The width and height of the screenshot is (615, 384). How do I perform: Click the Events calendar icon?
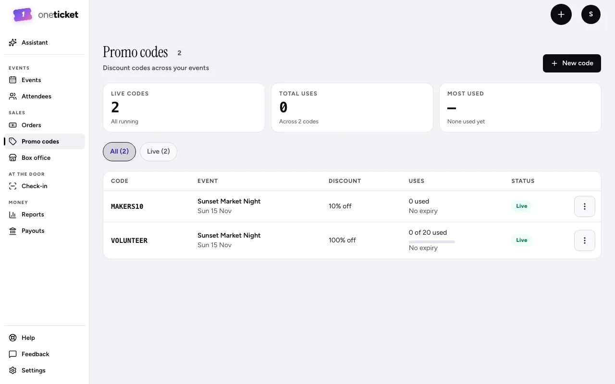13,80
